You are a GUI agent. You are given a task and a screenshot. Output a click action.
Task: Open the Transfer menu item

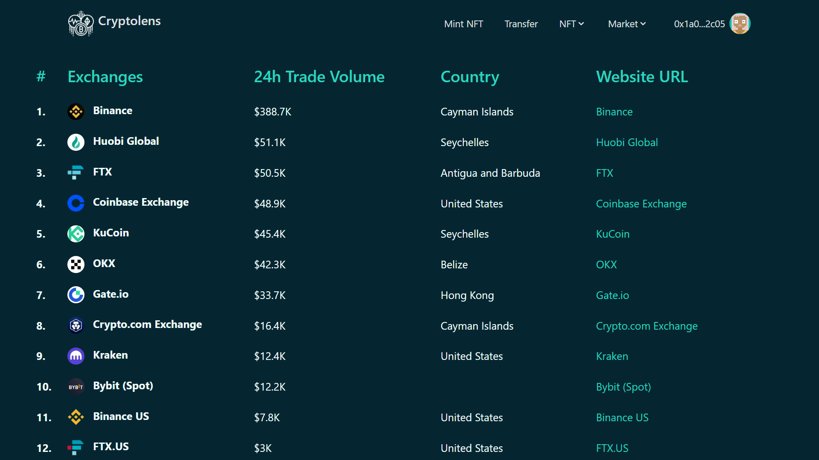[521, 24]
